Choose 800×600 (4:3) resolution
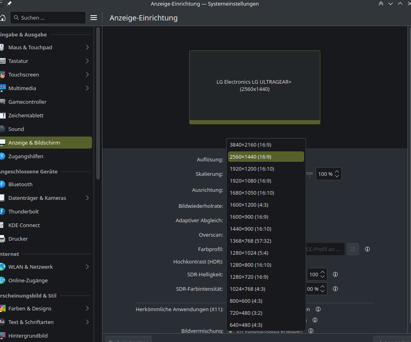411x342 pixels. (266, 301)
